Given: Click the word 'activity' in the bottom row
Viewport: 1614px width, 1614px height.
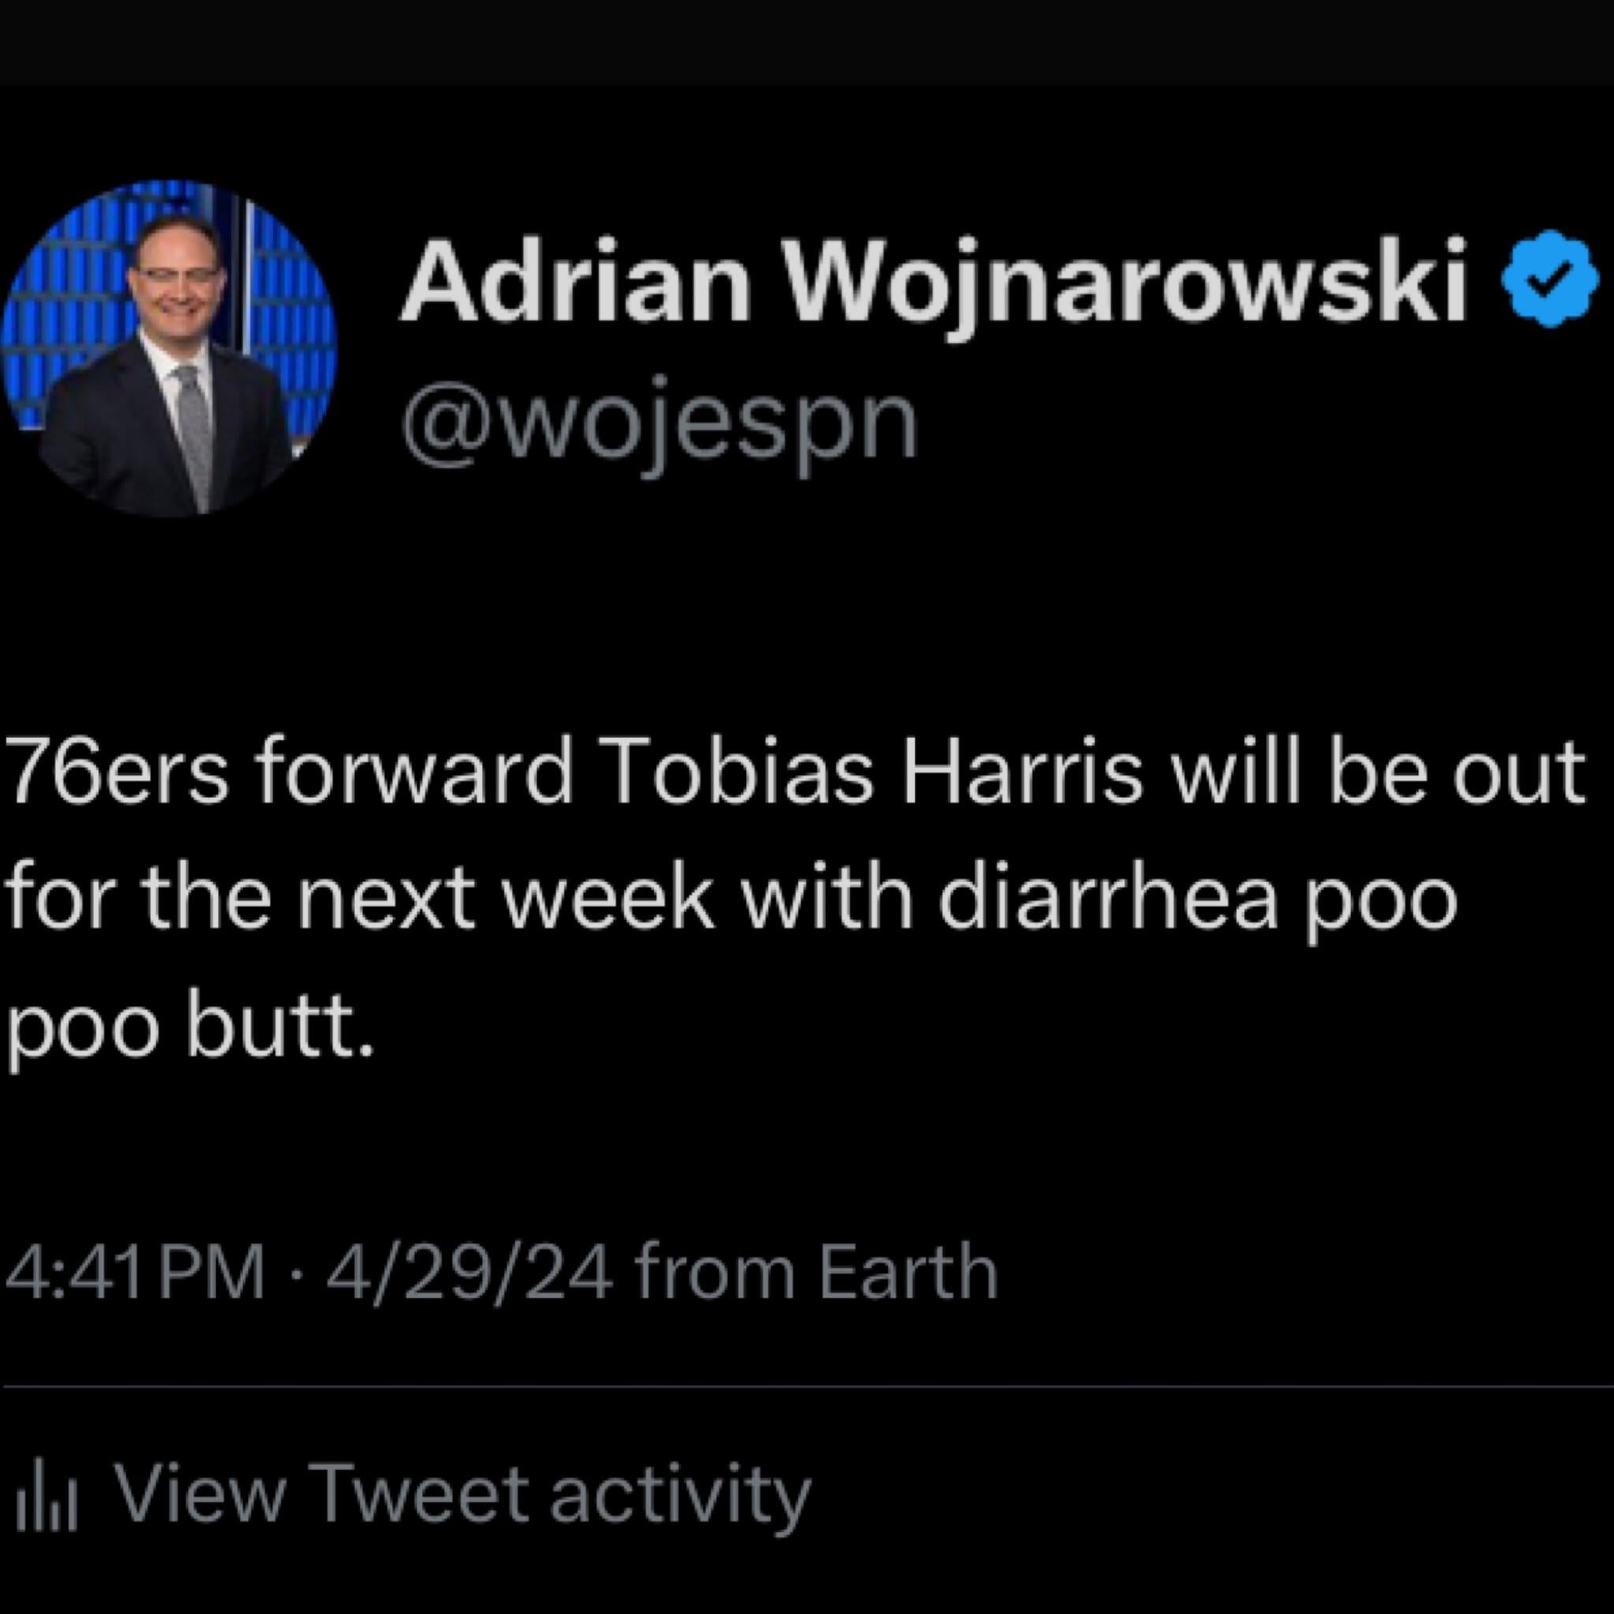Looking at the screenshot, I should (x=680, y=1495).
